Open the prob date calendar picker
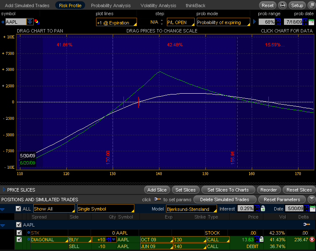 [x=312, y=22]
